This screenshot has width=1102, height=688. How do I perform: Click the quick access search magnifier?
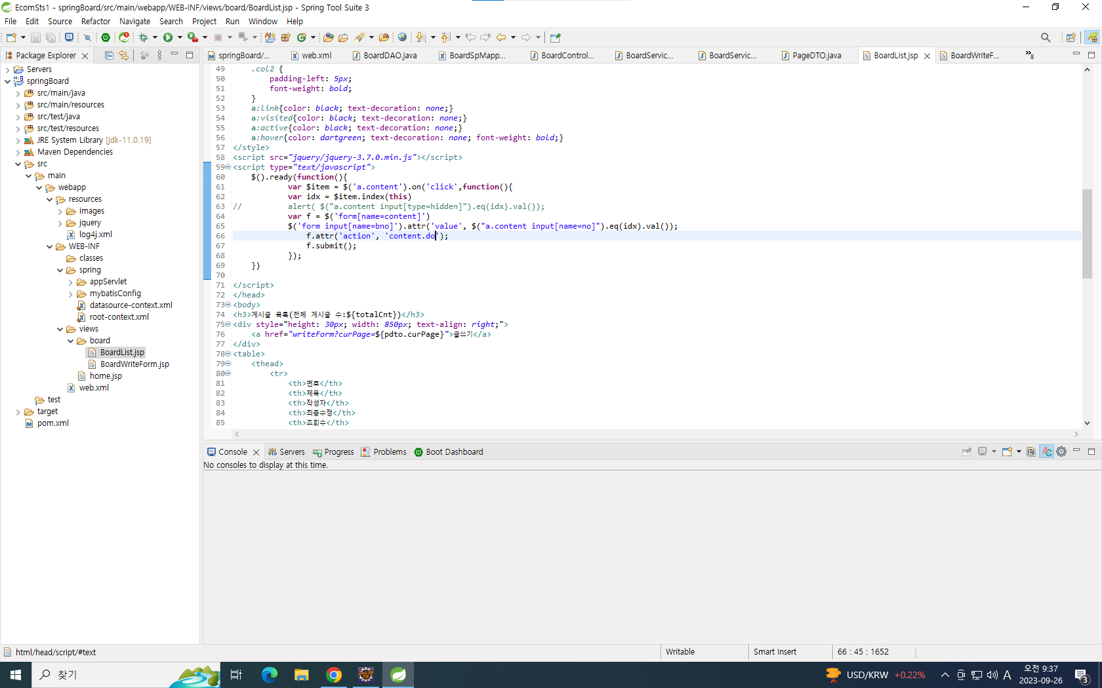click(x=1046, y=37)
